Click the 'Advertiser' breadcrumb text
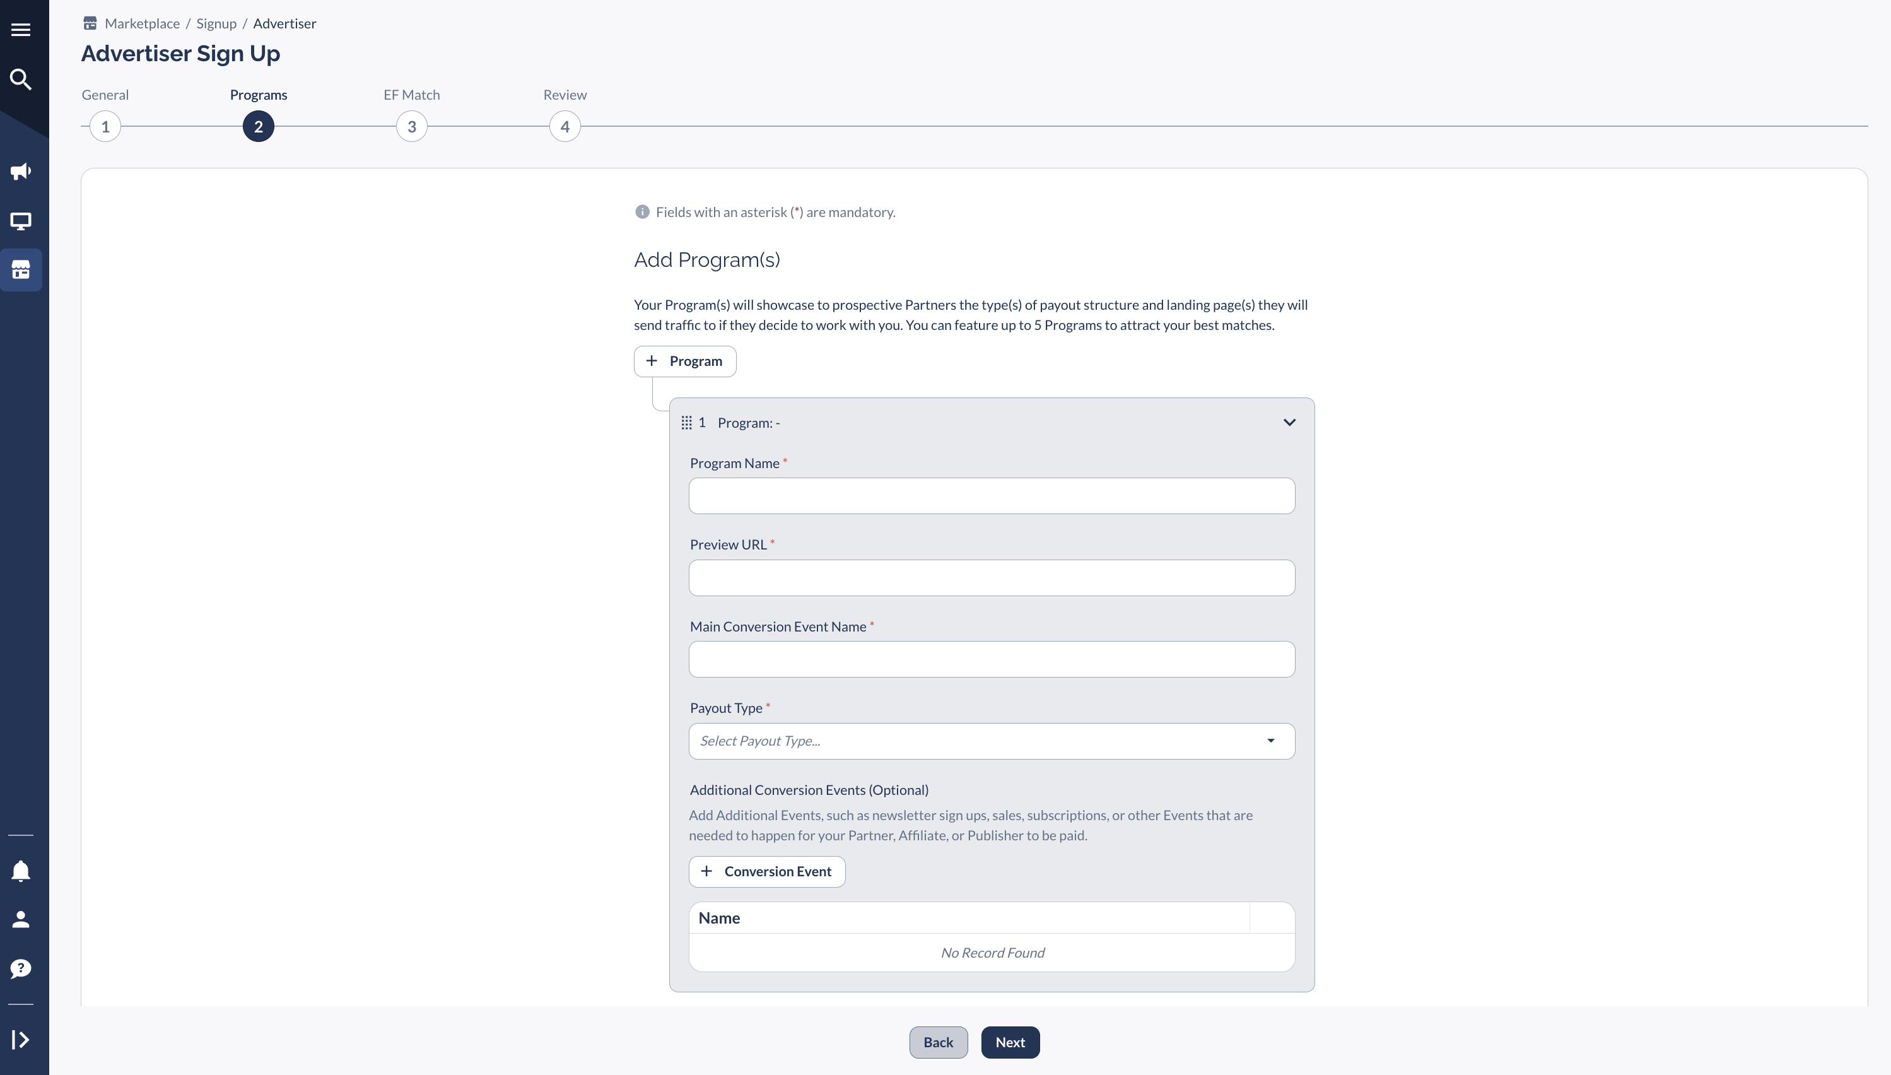 [x=284, y=23]
